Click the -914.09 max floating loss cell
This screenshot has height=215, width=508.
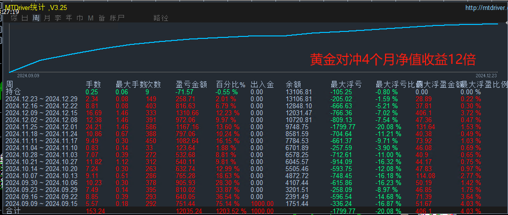click(341, 162)
